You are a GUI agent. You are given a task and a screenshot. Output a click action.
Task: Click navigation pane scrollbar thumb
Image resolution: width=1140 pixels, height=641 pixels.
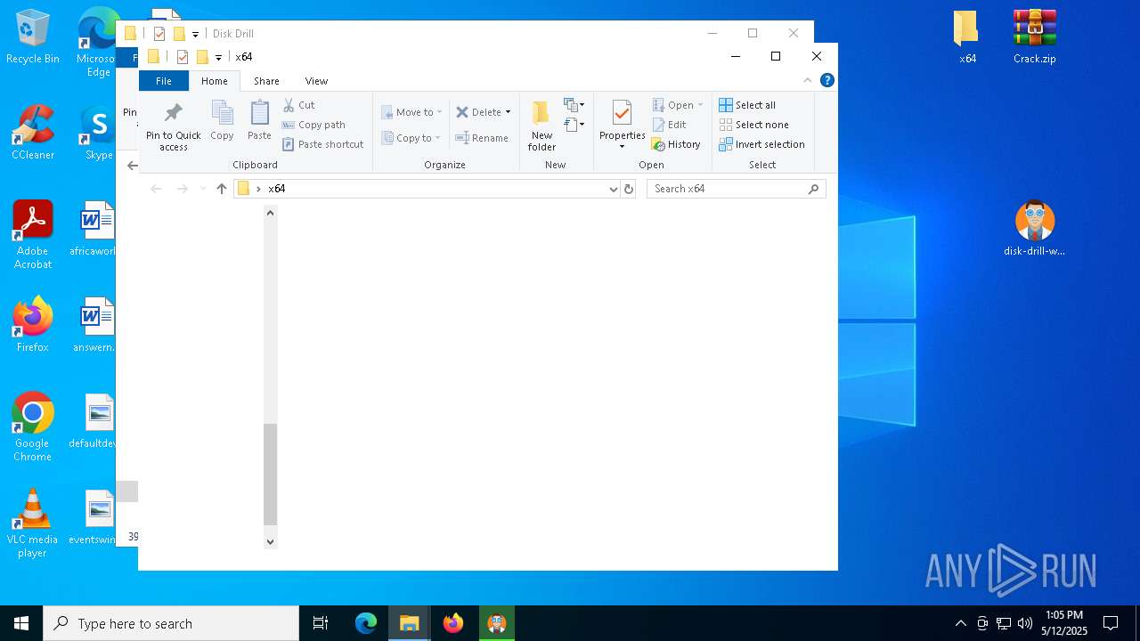[x=271, y=475]
